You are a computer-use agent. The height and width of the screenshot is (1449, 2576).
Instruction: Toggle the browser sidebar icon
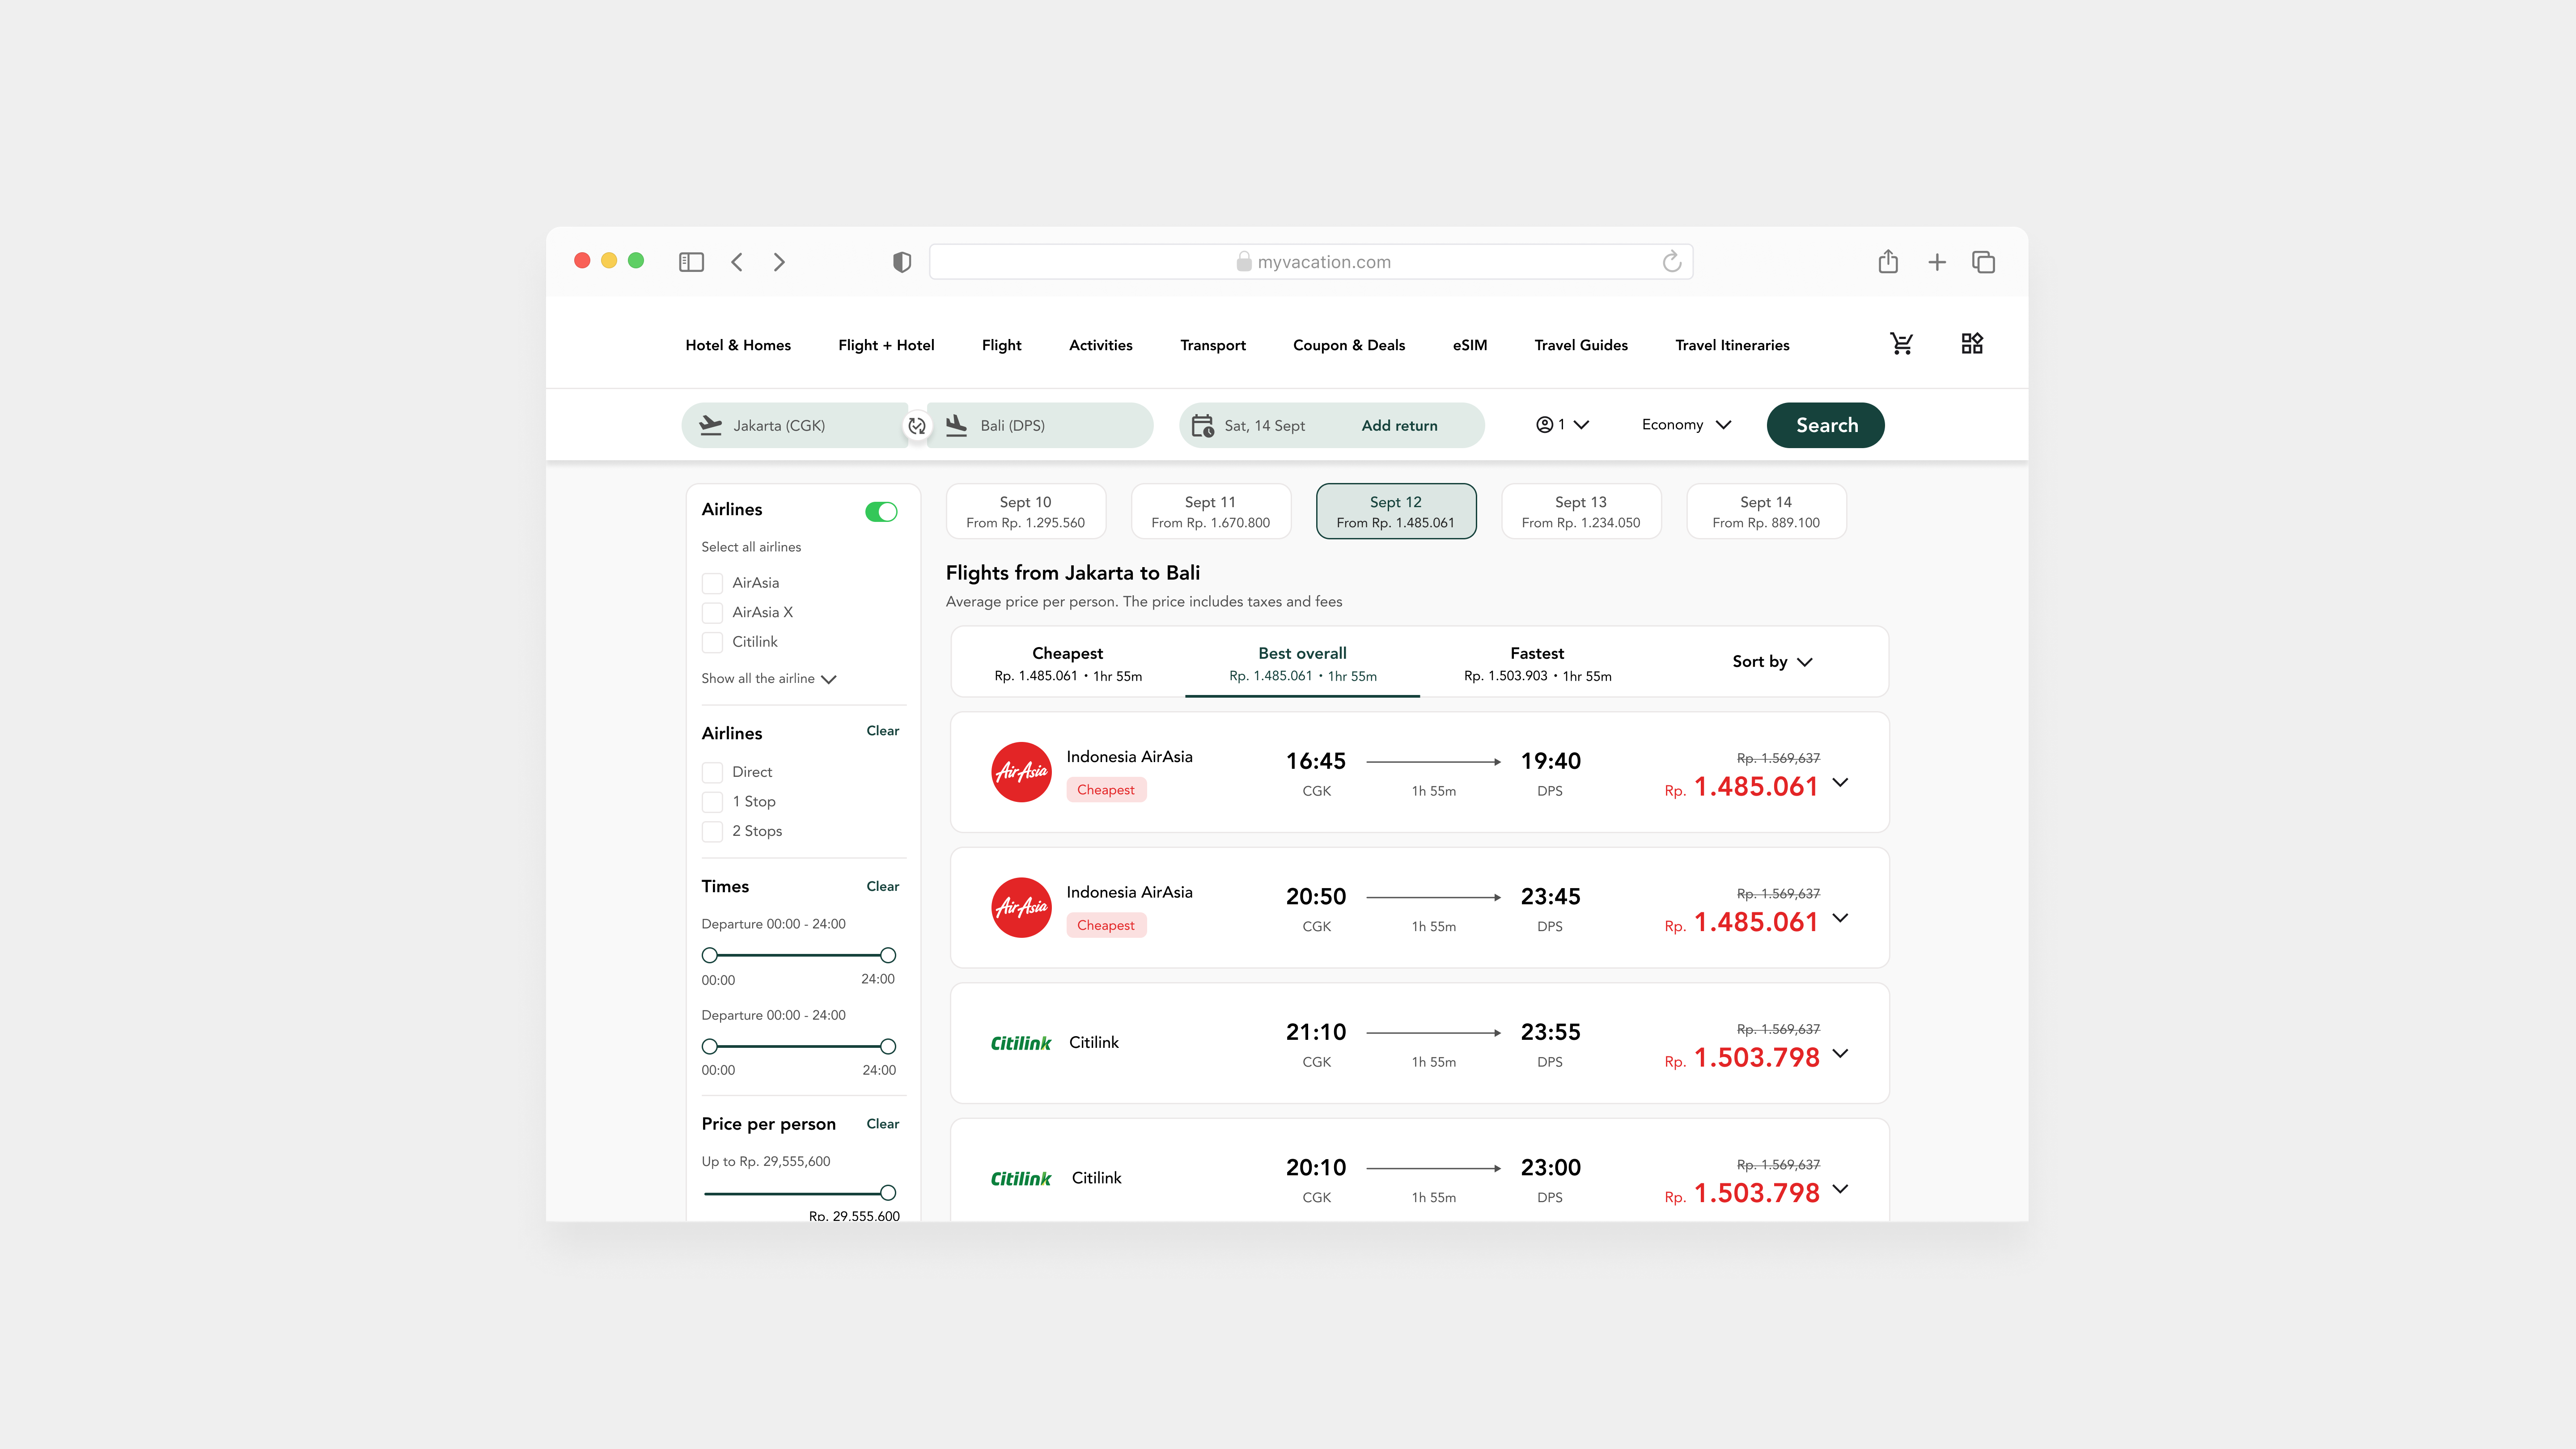[x=691, y=262]
